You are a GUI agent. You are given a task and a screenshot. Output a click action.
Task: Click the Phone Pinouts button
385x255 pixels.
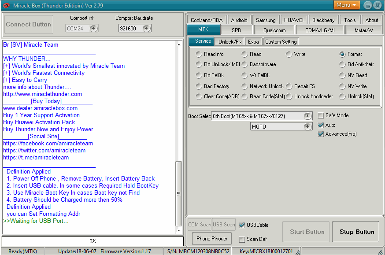pyautogui.click(x=212, y=239)
